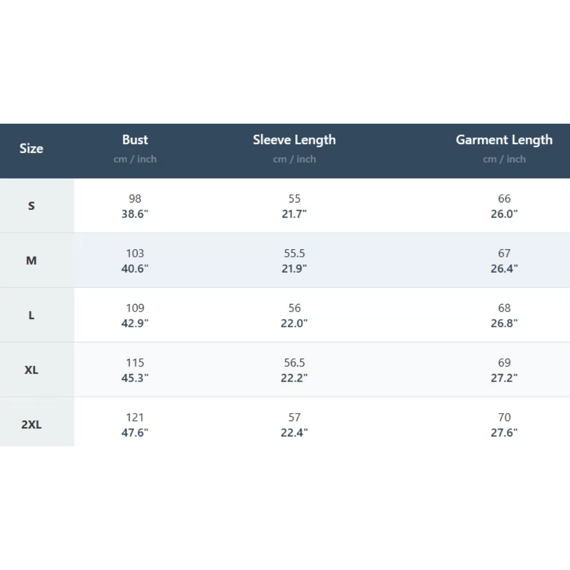Select the M size row label

(32, 261)
